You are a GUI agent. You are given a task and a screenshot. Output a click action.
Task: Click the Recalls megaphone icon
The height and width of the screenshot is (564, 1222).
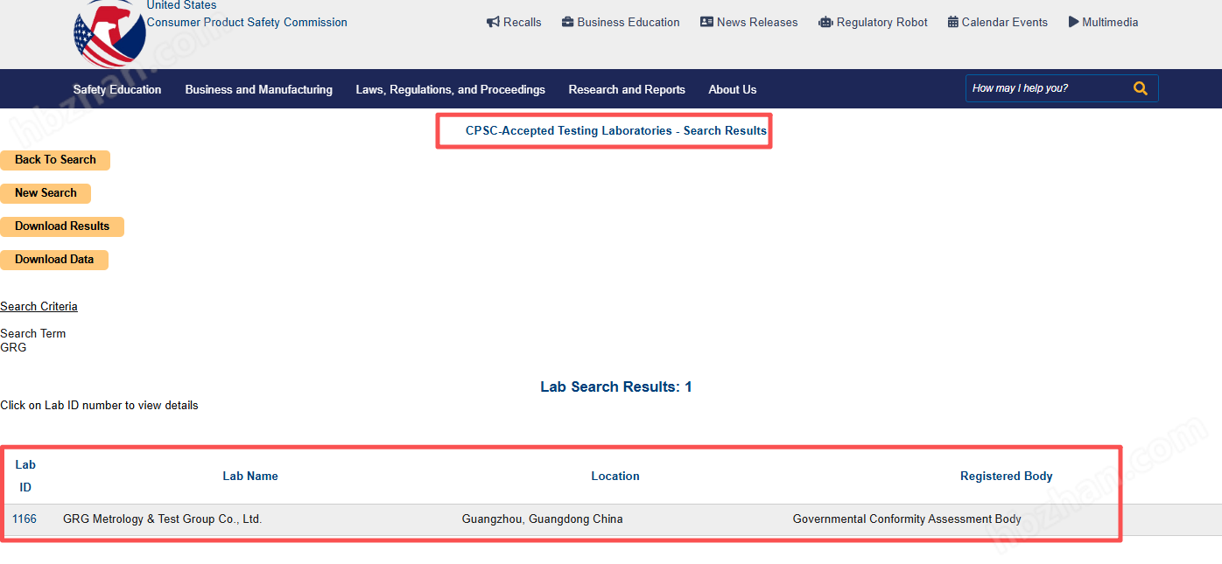[493, 22]
